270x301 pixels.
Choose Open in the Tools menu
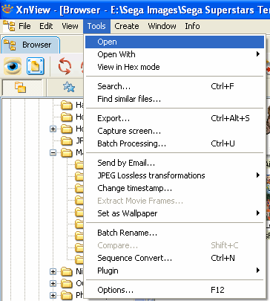point(174,42)
